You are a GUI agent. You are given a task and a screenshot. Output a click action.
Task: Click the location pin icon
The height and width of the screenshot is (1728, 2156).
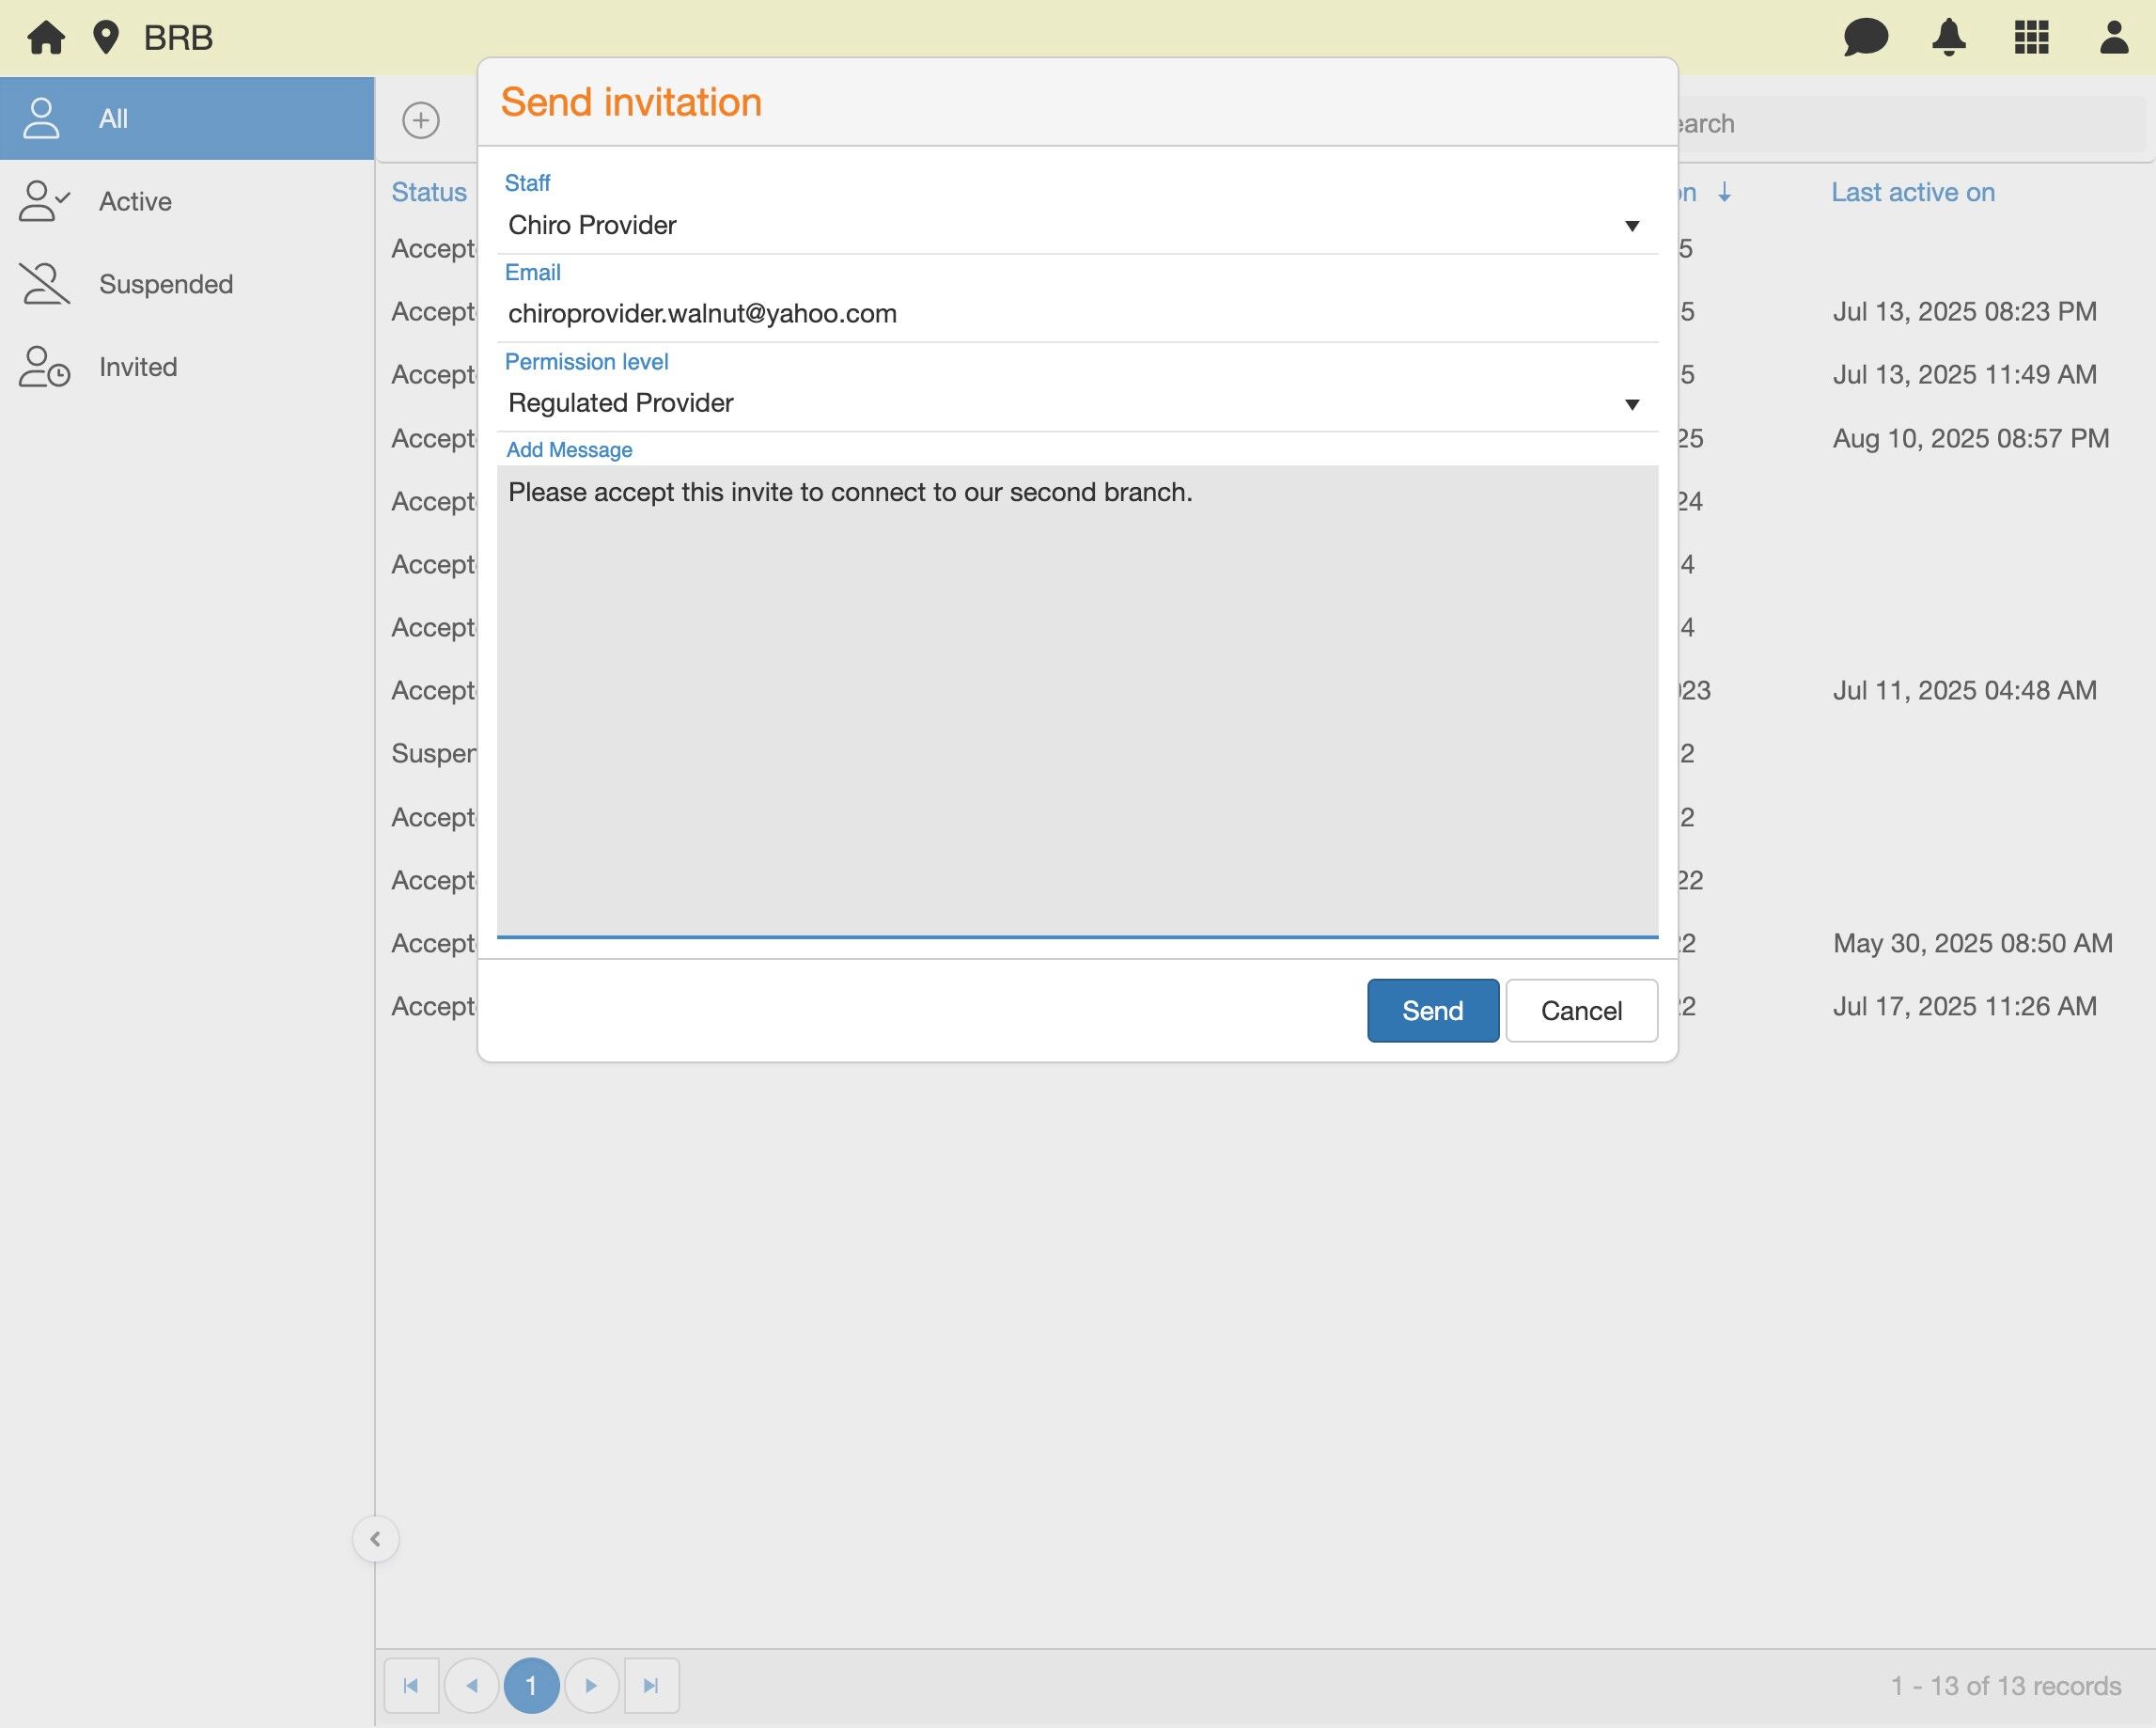(106, 38)
